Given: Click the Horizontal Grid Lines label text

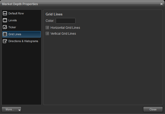Looking at the screenshot, I should (x=65, y=28).
